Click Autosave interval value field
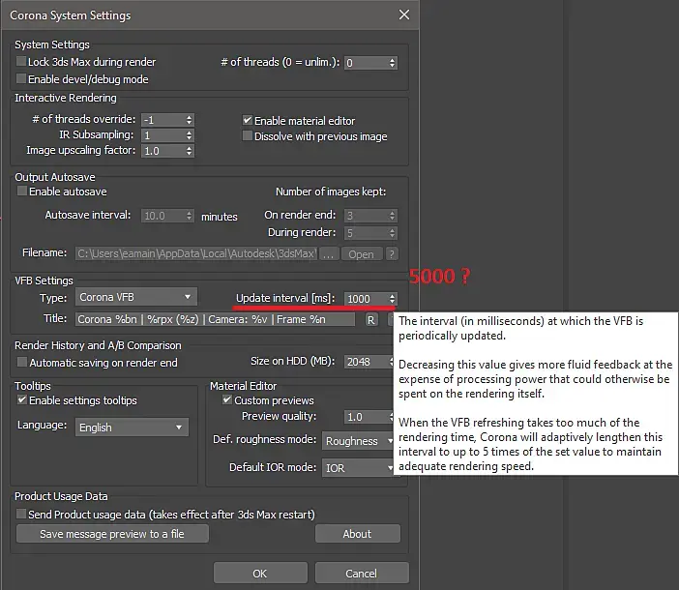Image resolution: width=679 pixels, height=590 pixels. (x=163, y=216)
